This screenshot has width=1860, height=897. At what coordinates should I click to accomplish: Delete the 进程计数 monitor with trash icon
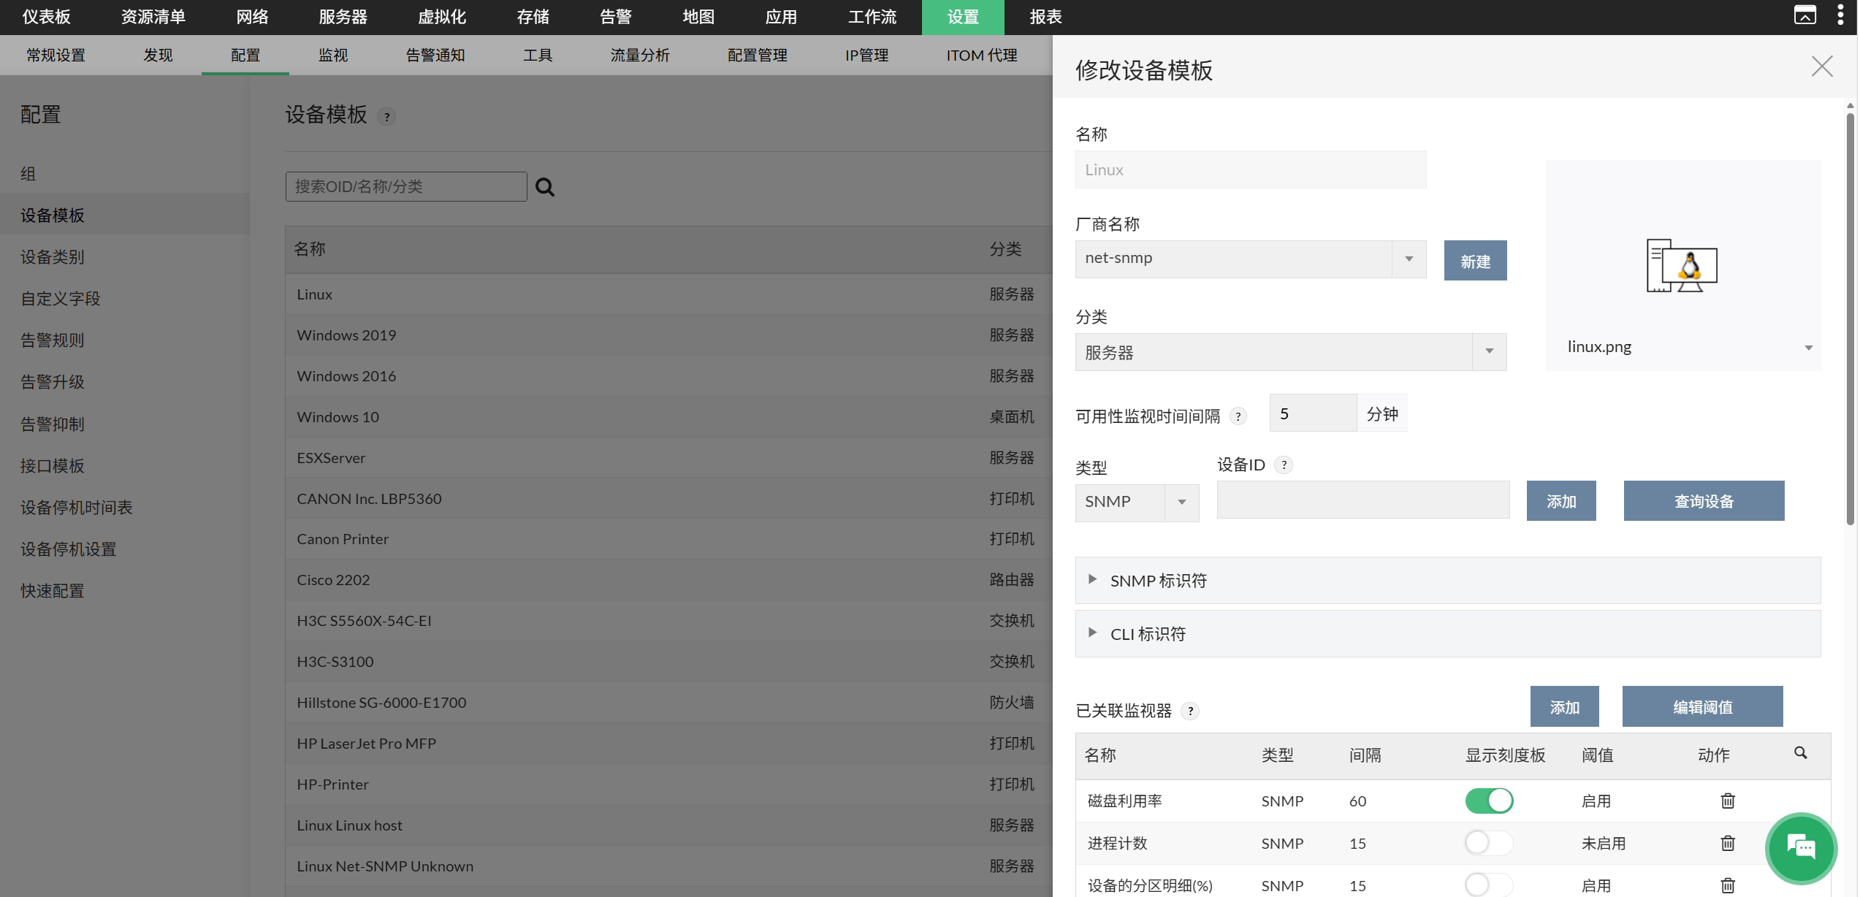coord(1728,843)
